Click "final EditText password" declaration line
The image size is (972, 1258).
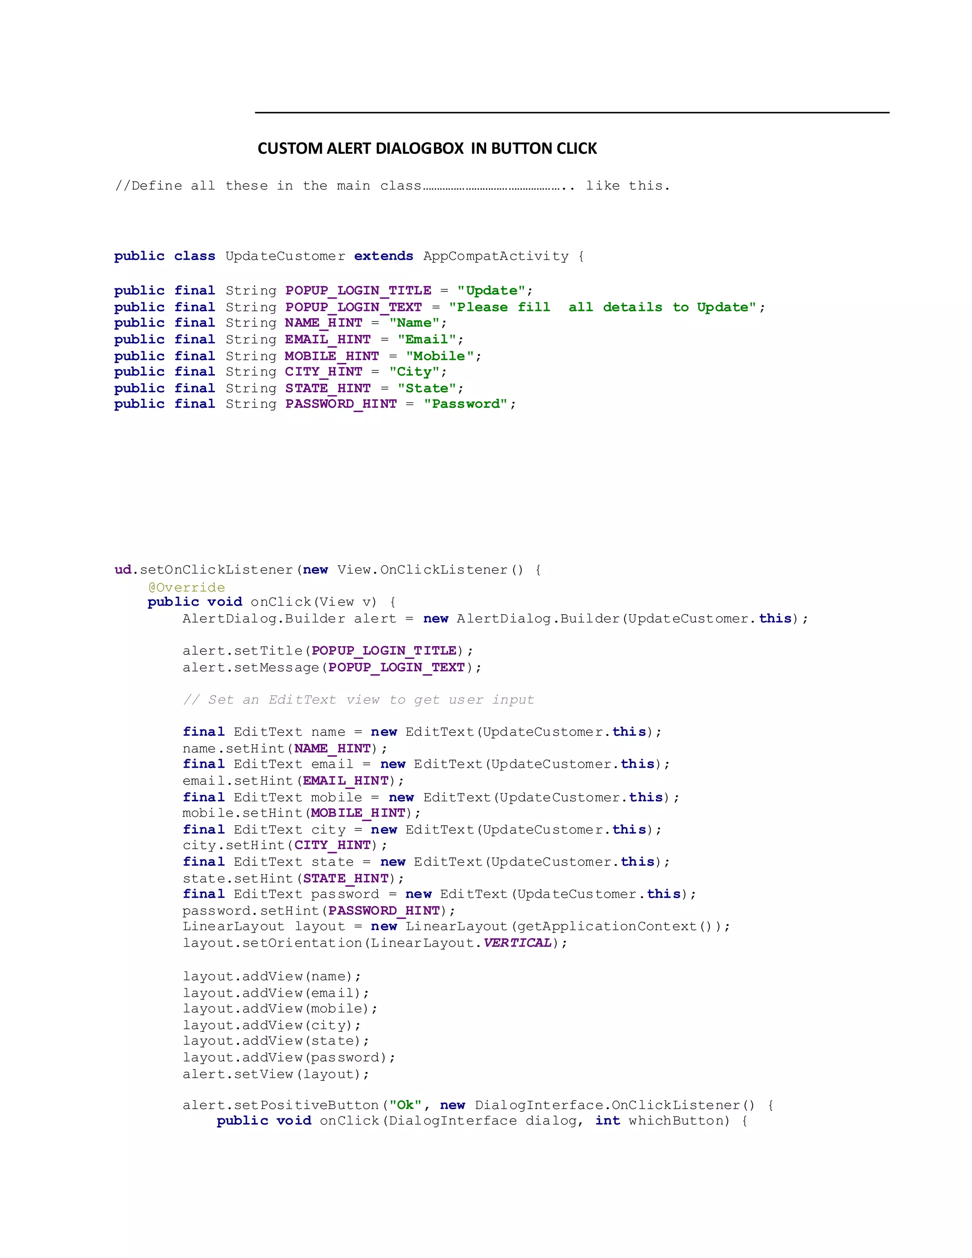[x=439, y=894]
